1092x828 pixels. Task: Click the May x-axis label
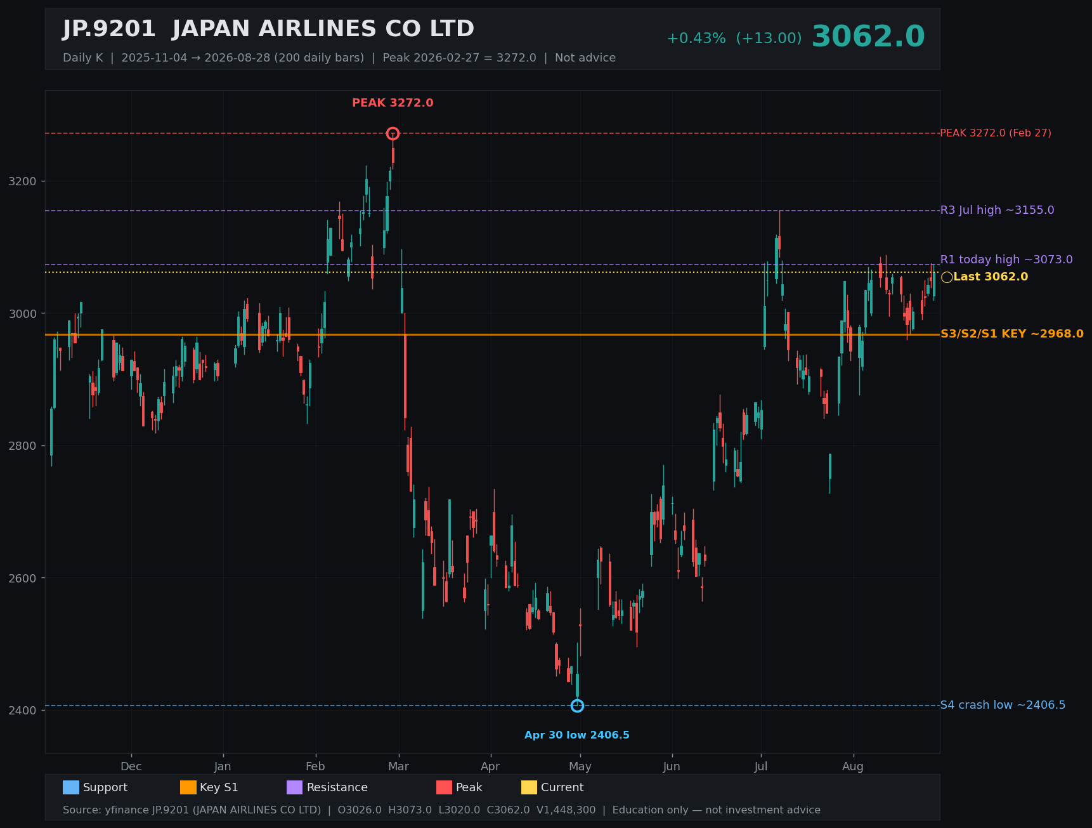(x=580, y=766)
